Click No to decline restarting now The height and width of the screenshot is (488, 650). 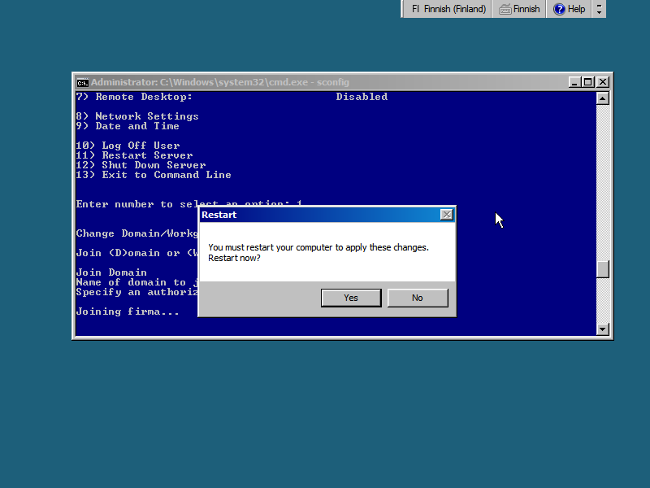(x=417, y=298)
